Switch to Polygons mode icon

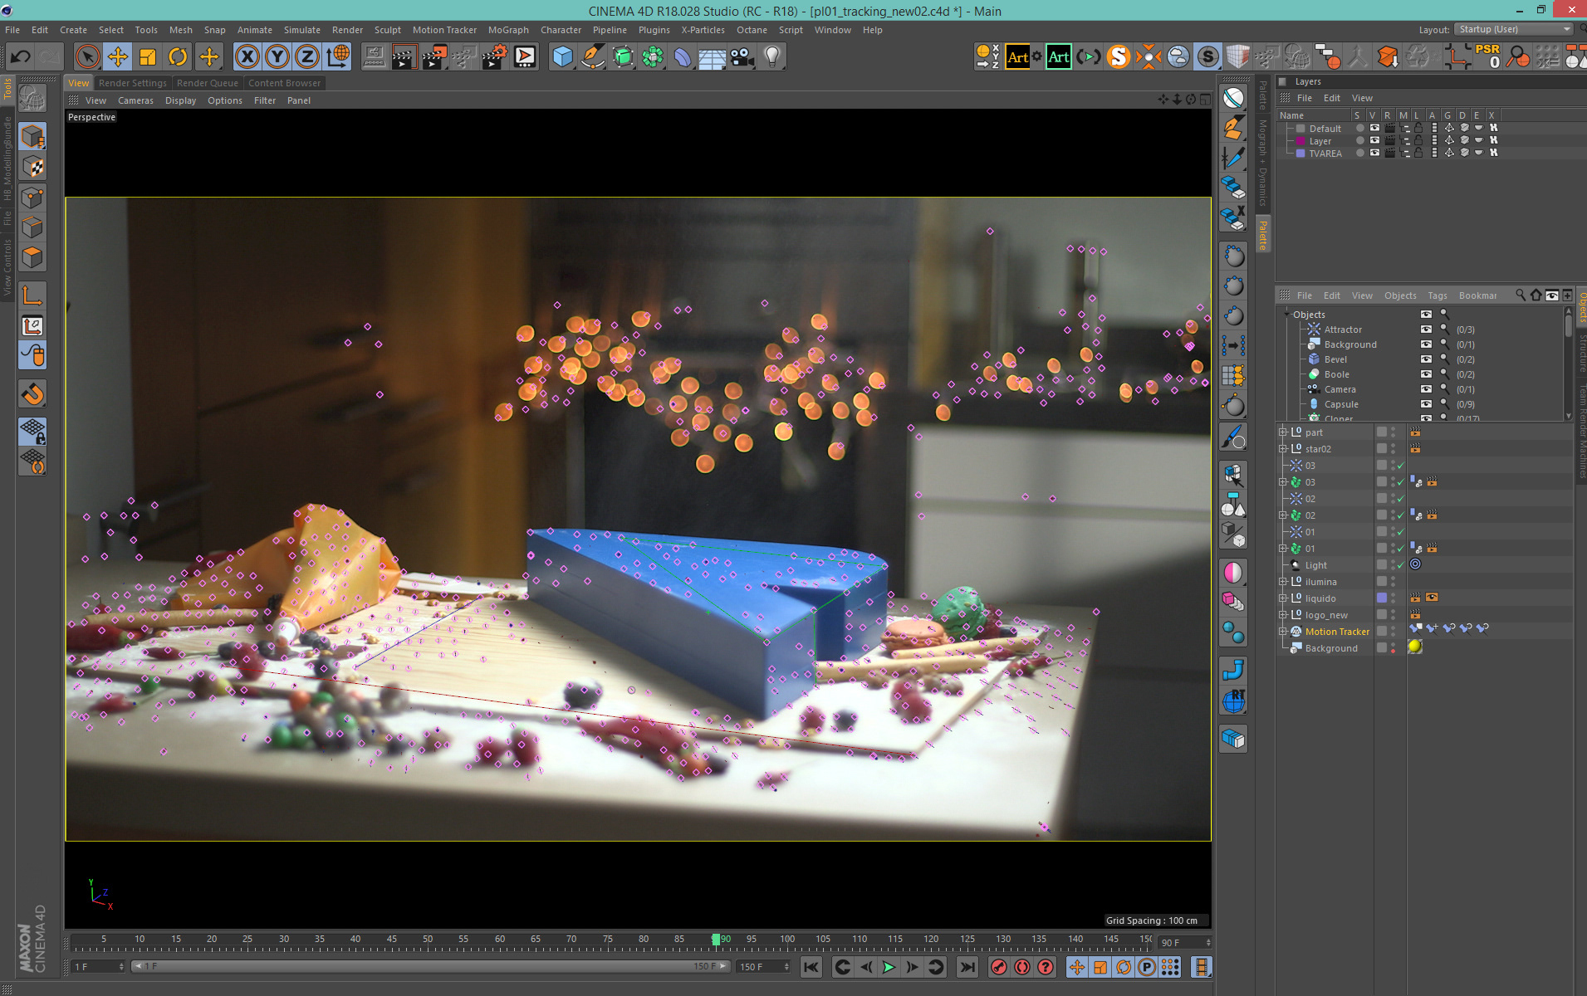[32, 257]
